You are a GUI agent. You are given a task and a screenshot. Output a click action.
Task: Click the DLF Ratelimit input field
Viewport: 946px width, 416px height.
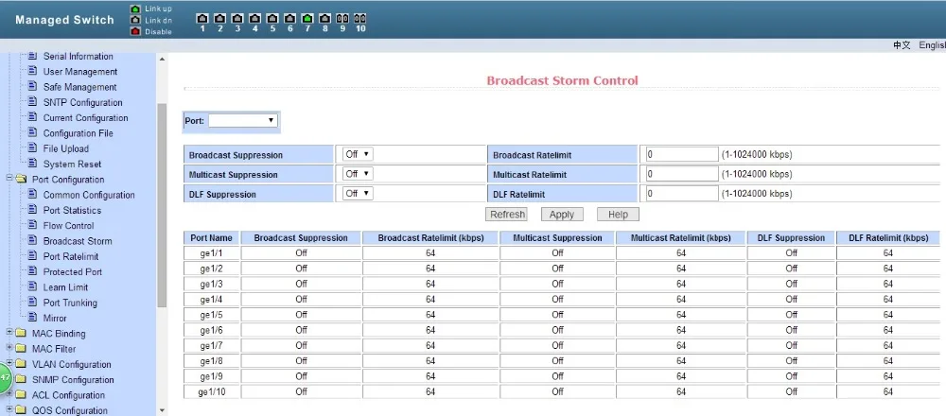[682, 194]
